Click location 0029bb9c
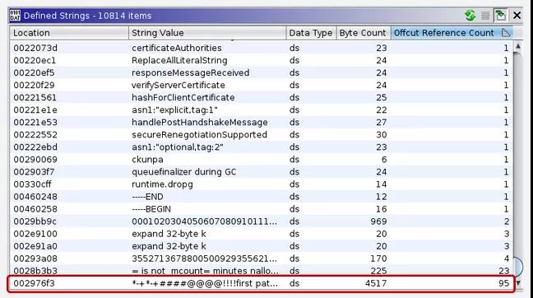Viewport: 533px width, 298px height. (x=35, y=221)
